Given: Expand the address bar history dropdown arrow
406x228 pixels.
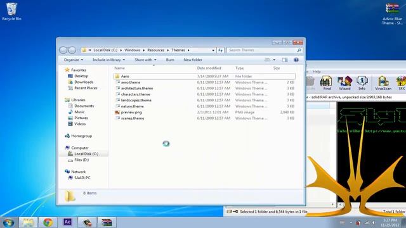Looking at the screenshot, I should pos(213,50).
